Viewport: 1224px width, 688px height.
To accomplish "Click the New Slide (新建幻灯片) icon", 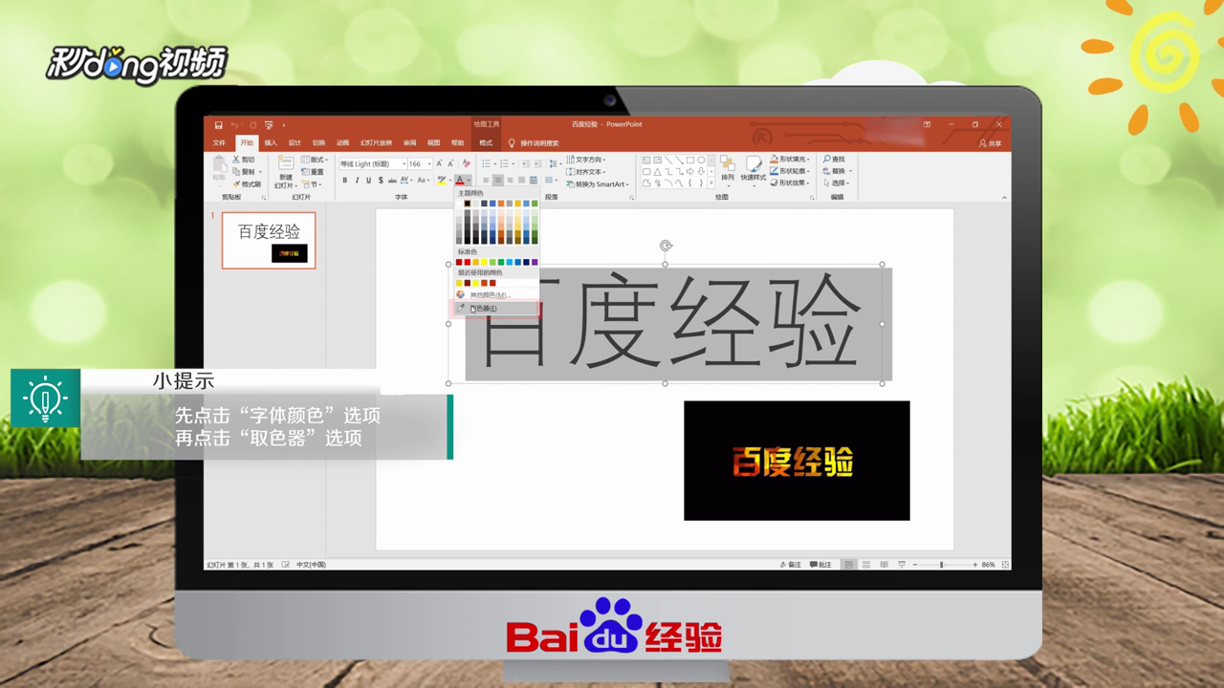I will (286, 162).
